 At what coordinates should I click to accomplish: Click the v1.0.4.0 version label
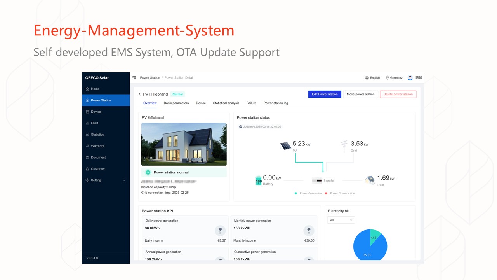click(x=92, y=258)
